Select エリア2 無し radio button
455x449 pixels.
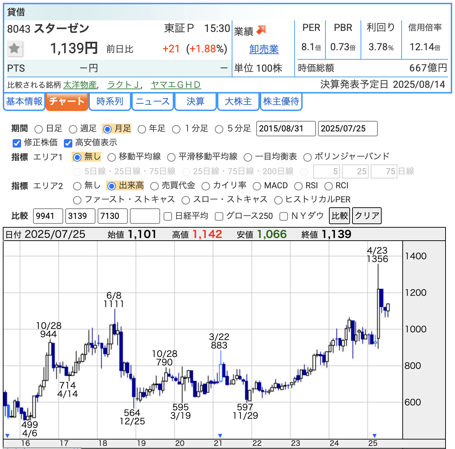(x=77, y=186)
